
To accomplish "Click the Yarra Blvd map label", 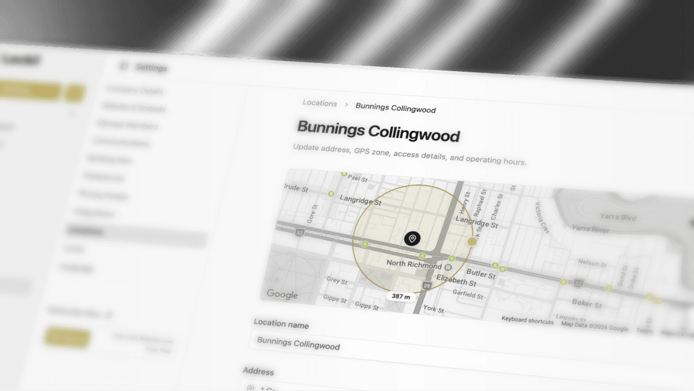I will tap(617, 217).
